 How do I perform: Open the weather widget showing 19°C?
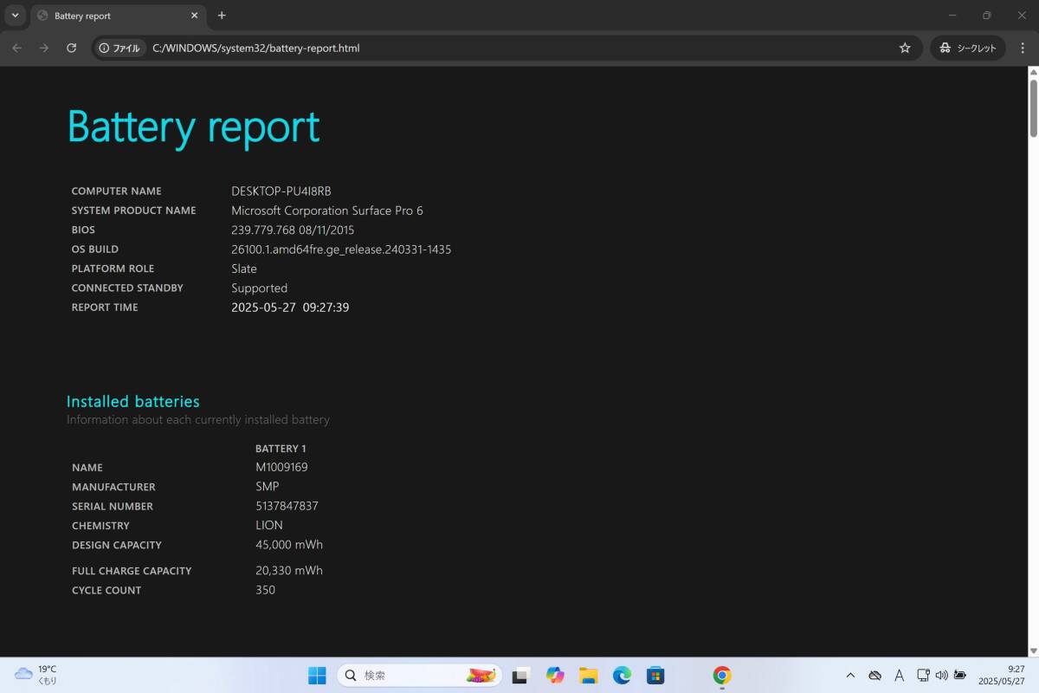click(36, 675)
